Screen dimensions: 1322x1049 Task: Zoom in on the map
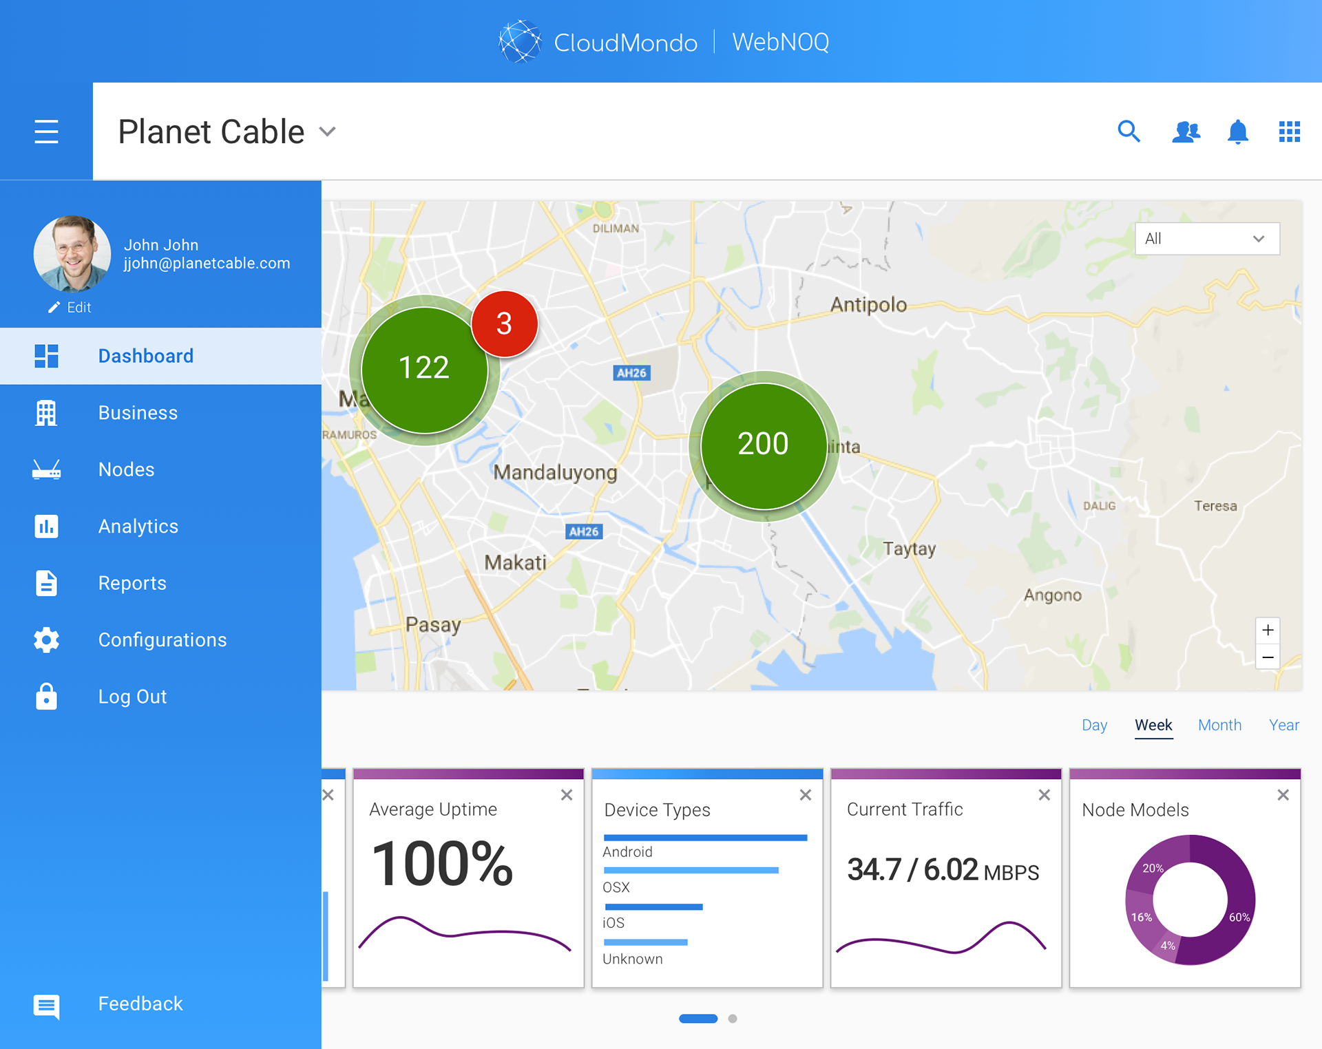1268,630
